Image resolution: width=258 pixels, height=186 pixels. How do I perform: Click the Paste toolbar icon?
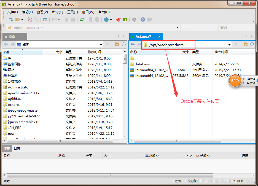[97, 20]
